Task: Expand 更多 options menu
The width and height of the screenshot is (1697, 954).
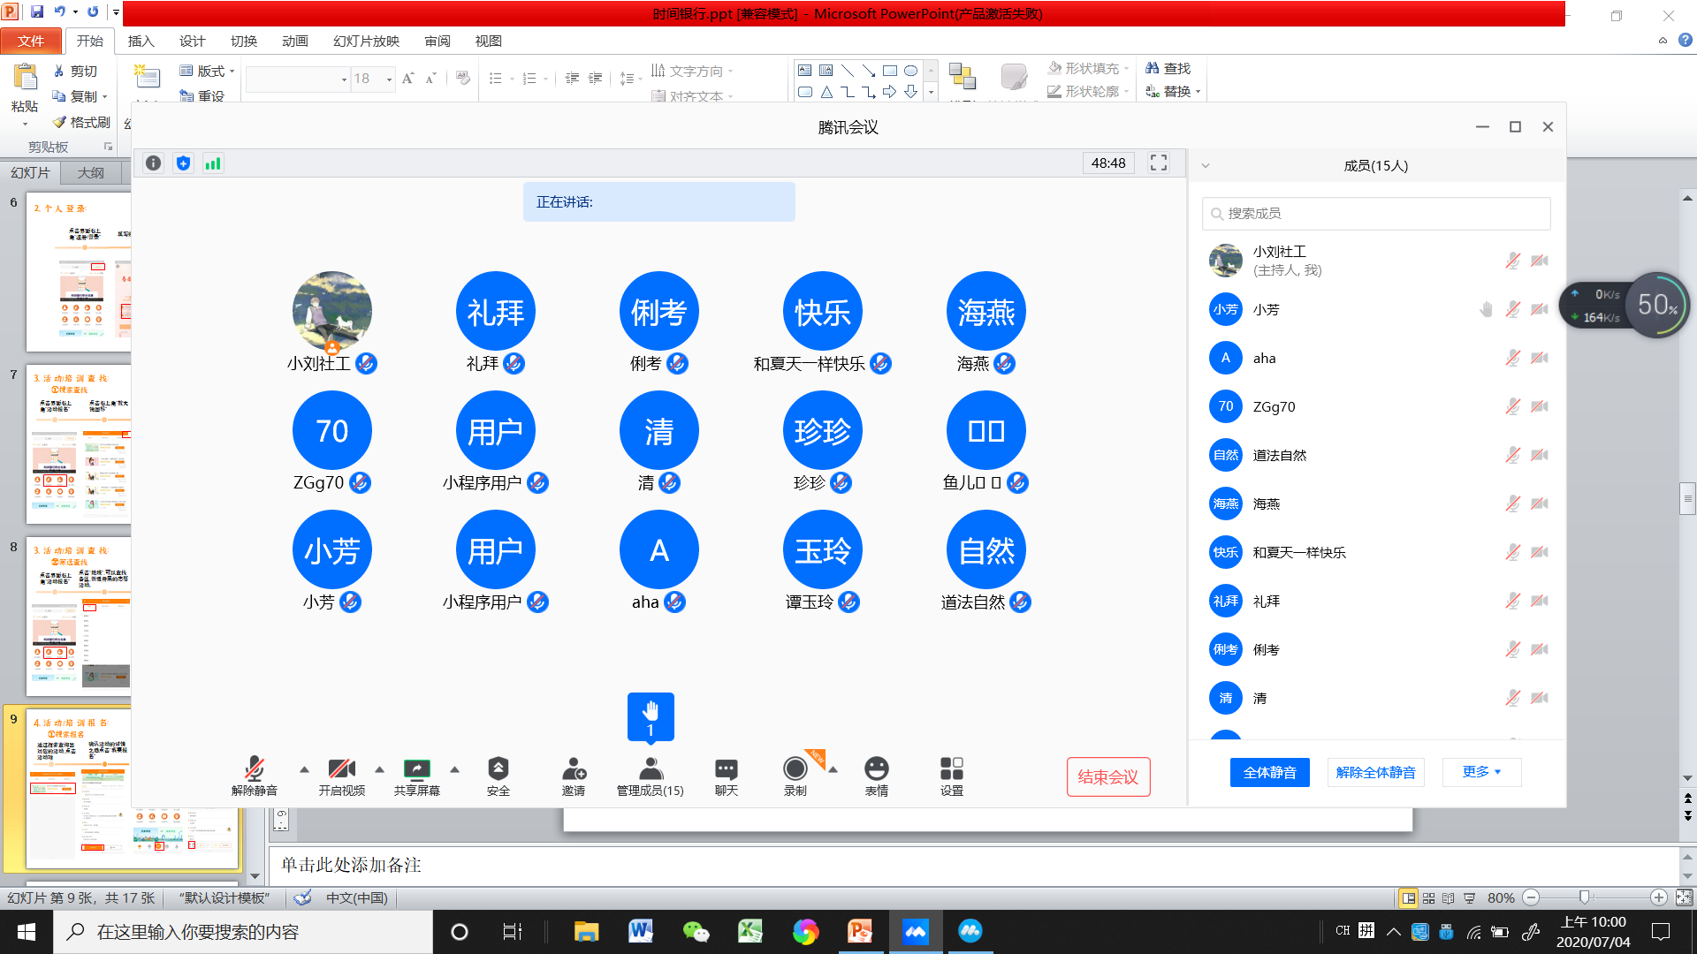Action: pyautogui.click(x=1481, y=771)
